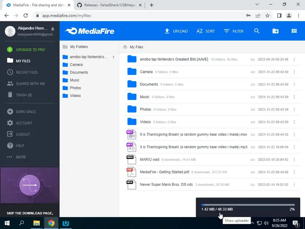Click the MediaFire logo

pyautogui.click(x=89, y=31)
